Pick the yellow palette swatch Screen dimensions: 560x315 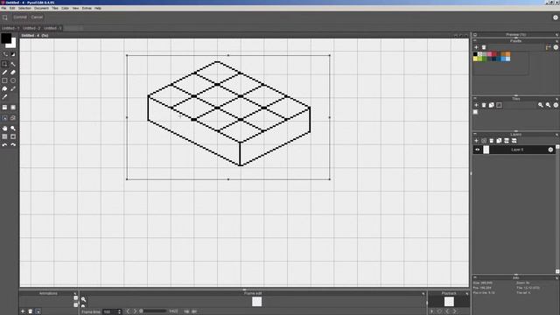[x=475, y=59]
